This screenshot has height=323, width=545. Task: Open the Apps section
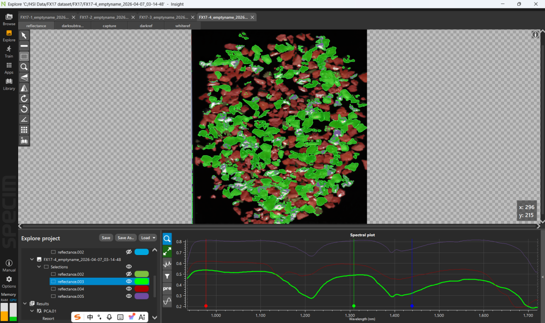coord(9,68)
